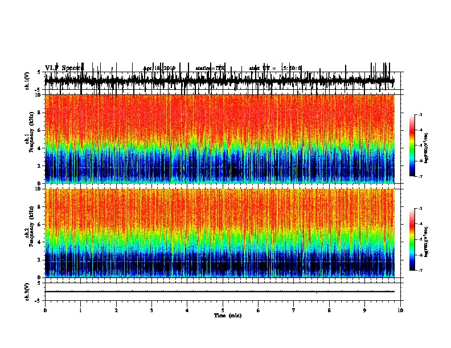Click the ch.2 spectrogram color bar
451x348 pixels.
(412, 239)
